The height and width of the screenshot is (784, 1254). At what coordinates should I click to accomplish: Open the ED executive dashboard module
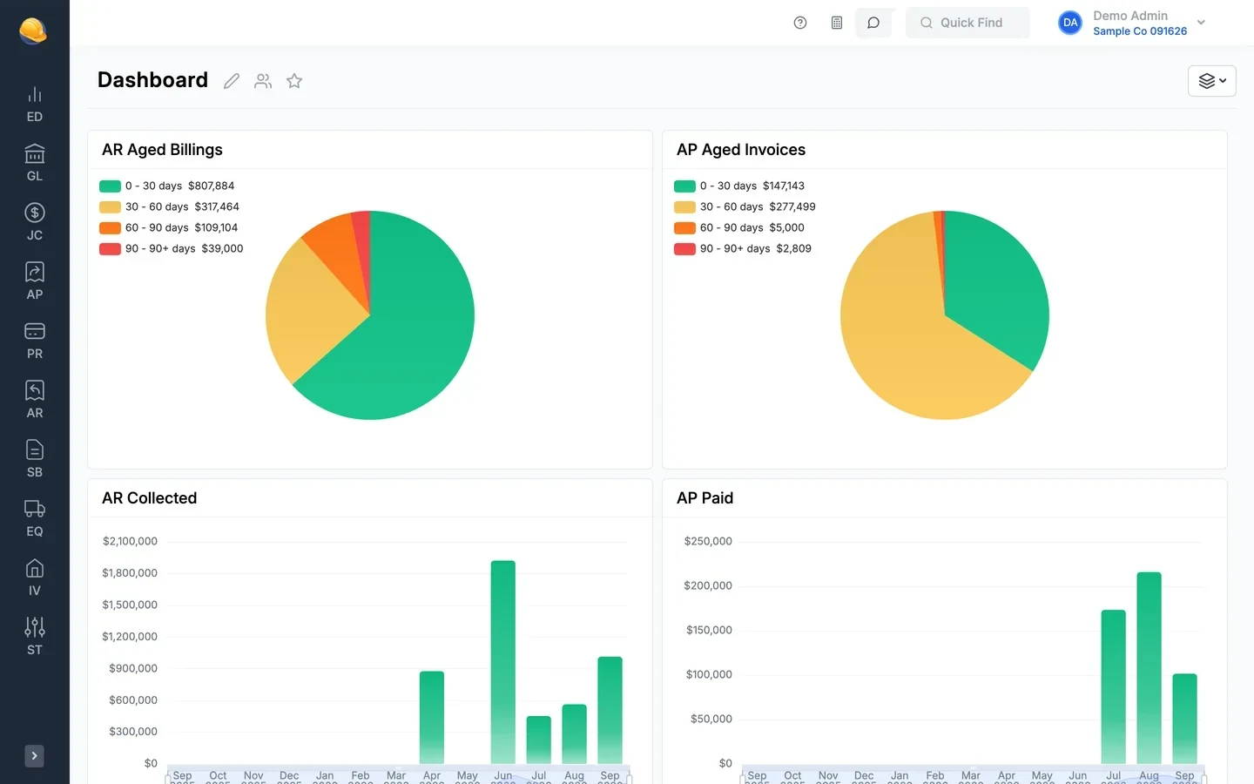pos(34,105)
